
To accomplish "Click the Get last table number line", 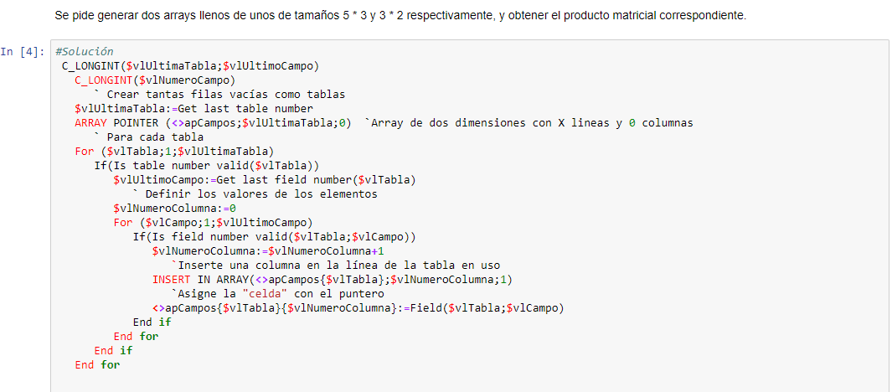I will (x=194, y=109).
